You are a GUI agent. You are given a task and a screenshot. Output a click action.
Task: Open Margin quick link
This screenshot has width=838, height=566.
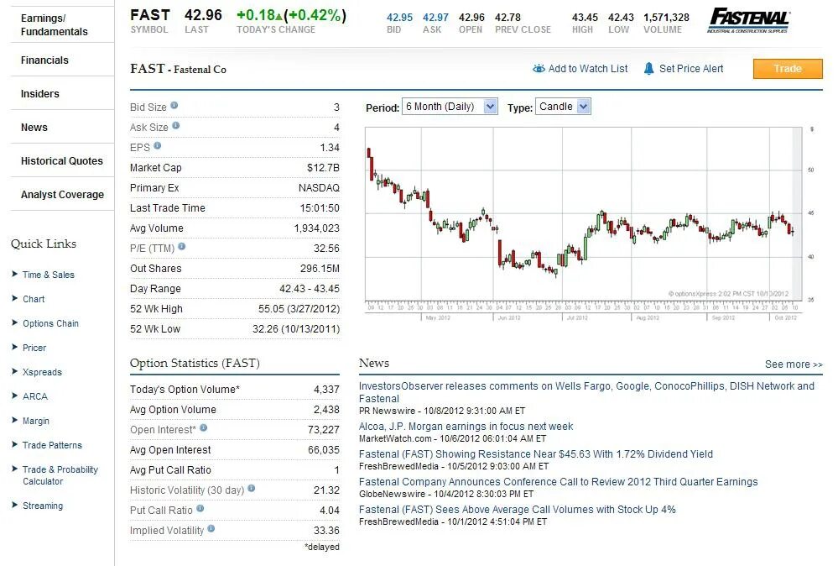click(x=35, y=421)
